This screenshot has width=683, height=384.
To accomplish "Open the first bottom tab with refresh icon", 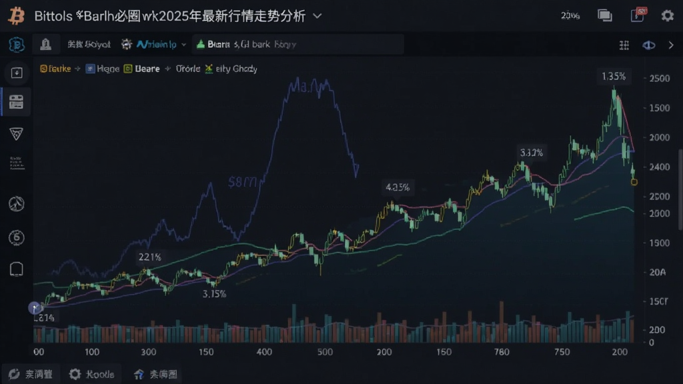I will 31,374.
